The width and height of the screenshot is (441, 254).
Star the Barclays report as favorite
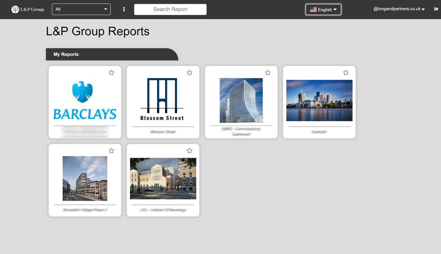tap(111, 72)
